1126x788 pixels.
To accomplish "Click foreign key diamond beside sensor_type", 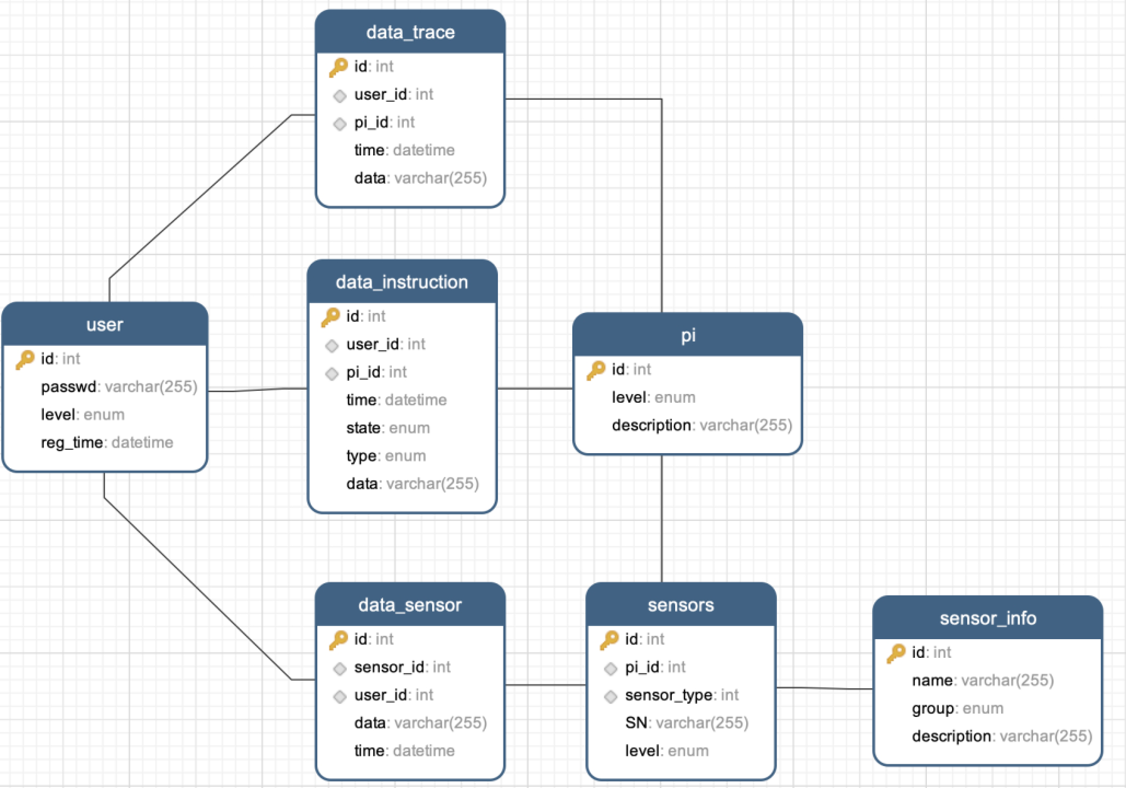I will [x=611, y=697].
